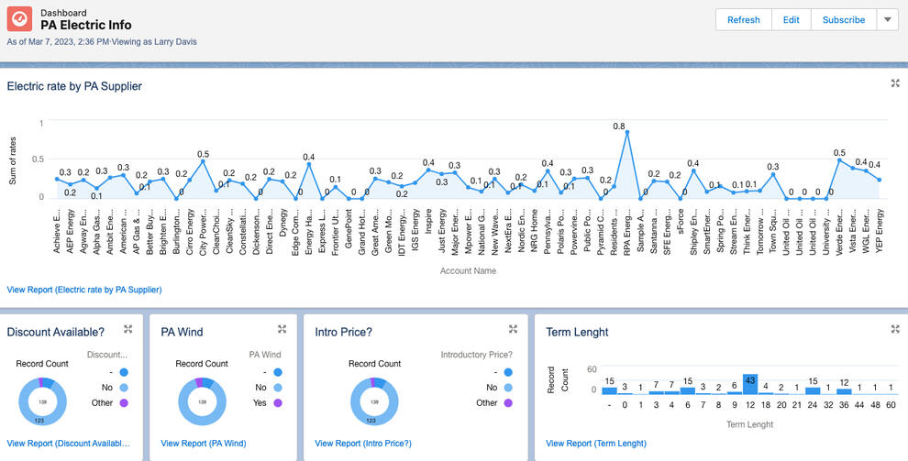
Task: Click the red dashboard logo icon
Action: [19, 19]
